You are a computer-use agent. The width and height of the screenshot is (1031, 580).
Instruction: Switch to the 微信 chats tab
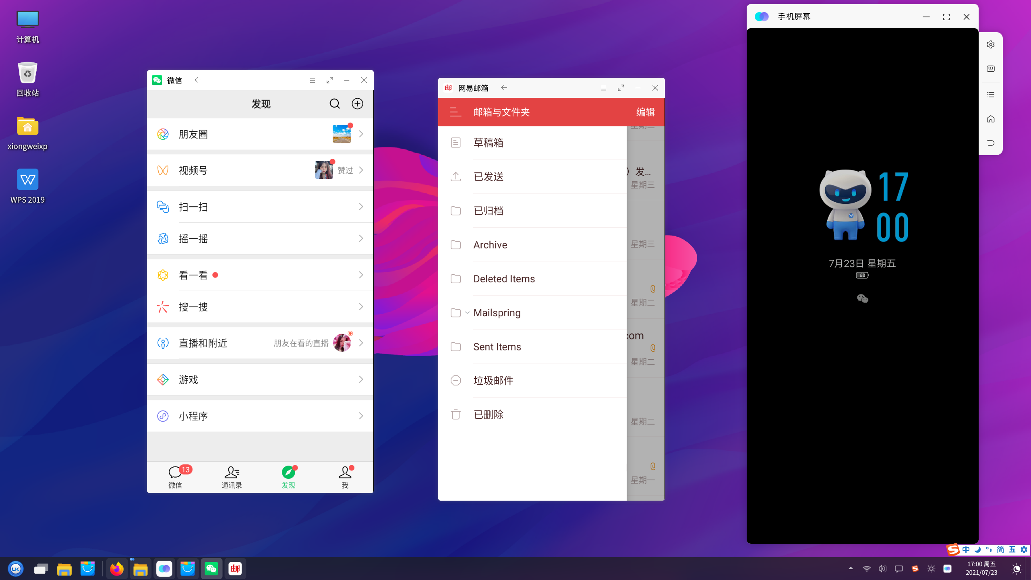(x=175, y=477)
